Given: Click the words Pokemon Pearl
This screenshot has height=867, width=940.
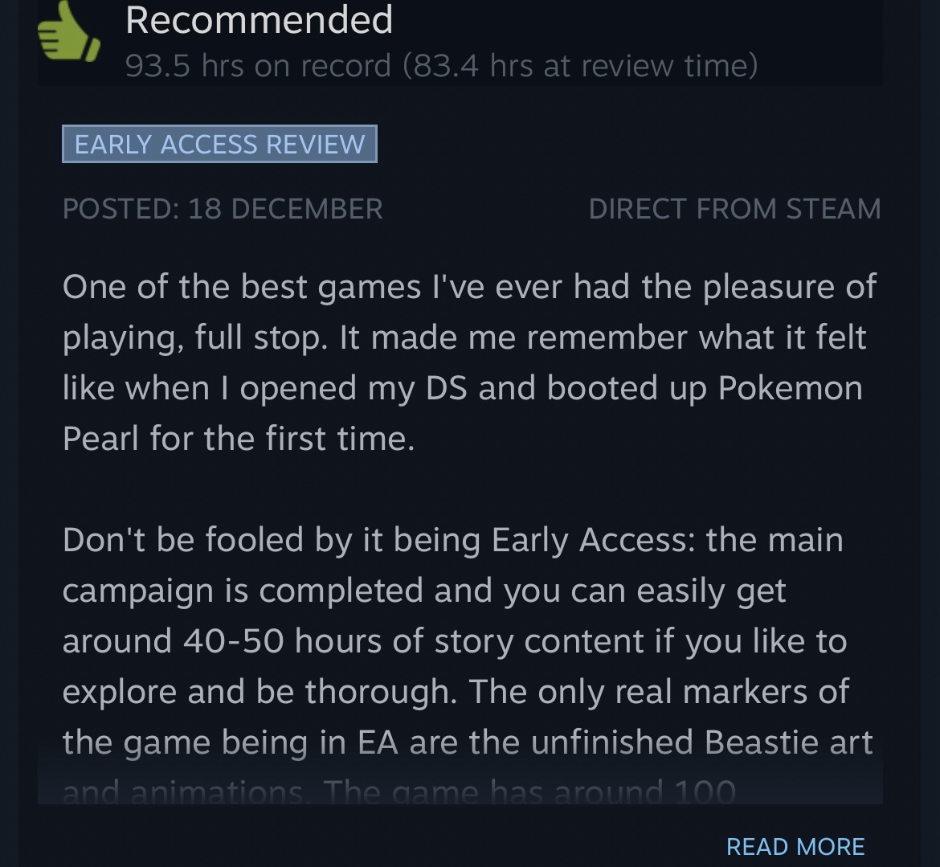Looking at the screenshot, I should tap(463, 413).
